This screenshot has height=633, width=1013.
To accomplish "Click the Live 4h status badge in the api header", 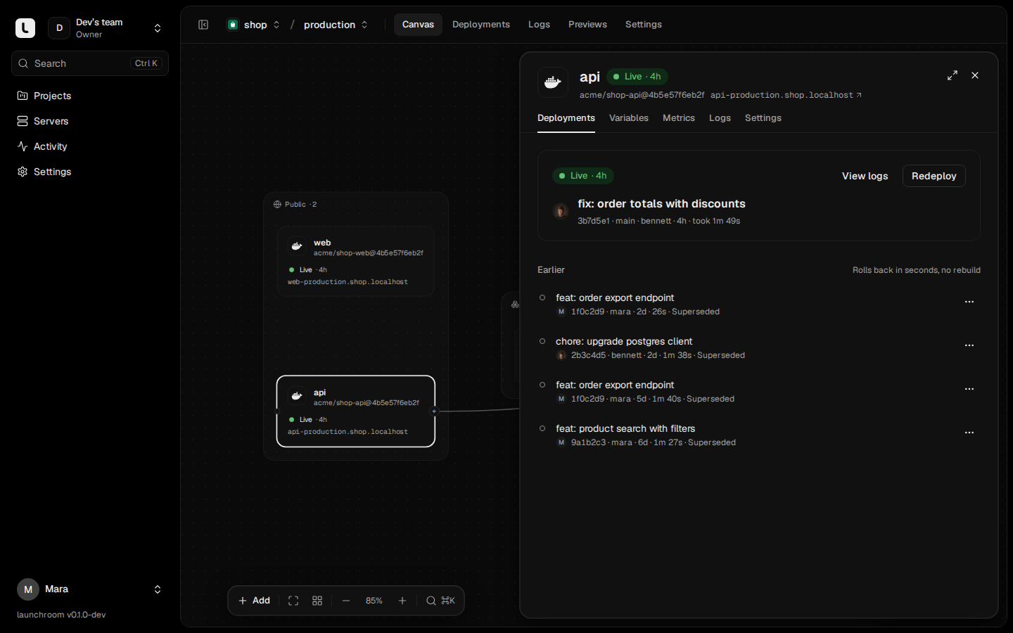I will (637, 77).
